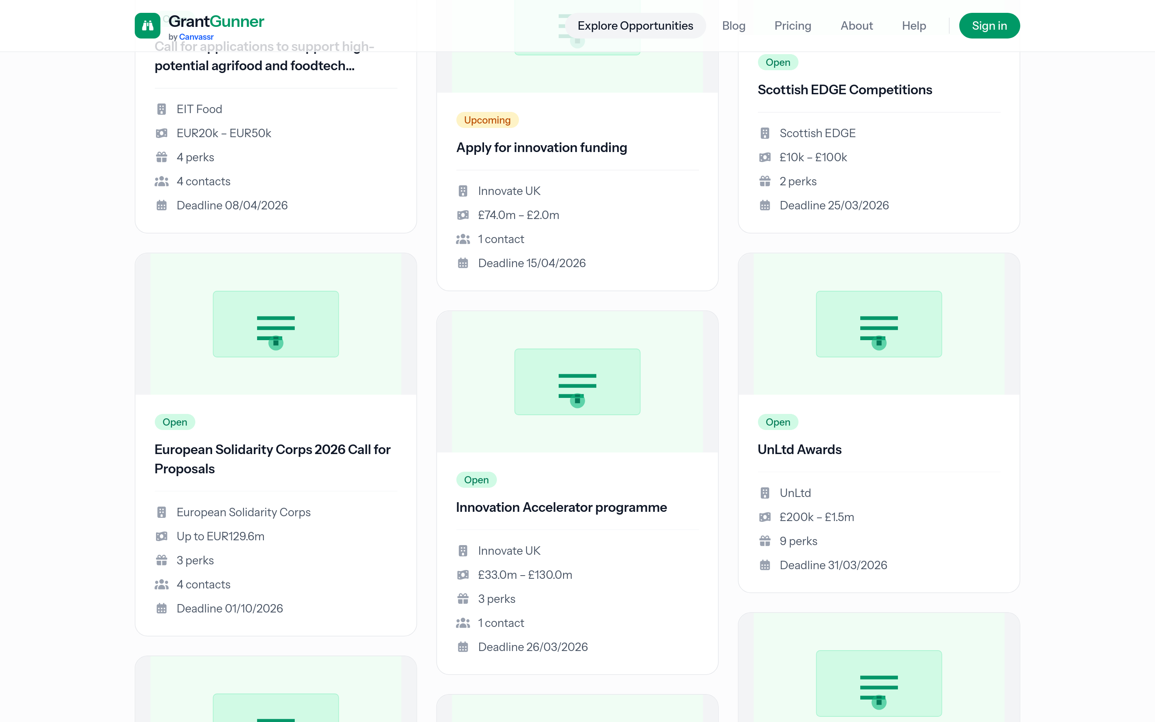Click money icon beside £10k – £100k
This screenshot has width=1155, height=722.
(x=765, y=157)
